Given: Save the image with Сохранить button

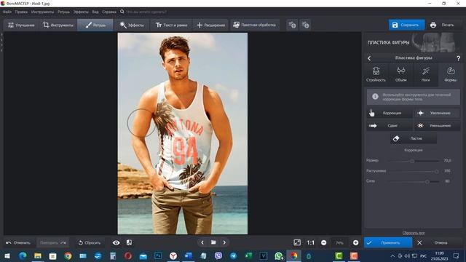Looking at the screenshot, I should (406, 25).
